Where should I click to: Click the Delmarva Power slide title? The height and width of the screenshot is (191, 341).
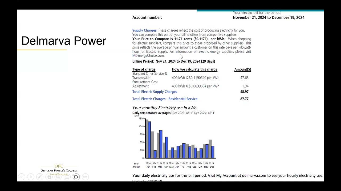pos(64,41)
